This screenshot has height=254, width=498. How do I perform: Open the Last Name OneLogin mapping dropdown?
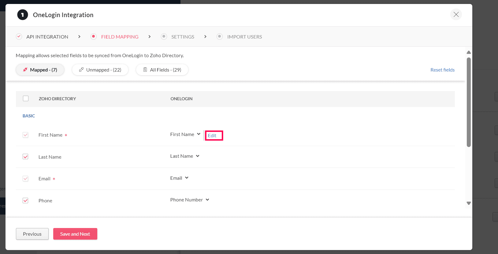pos(185,156)
